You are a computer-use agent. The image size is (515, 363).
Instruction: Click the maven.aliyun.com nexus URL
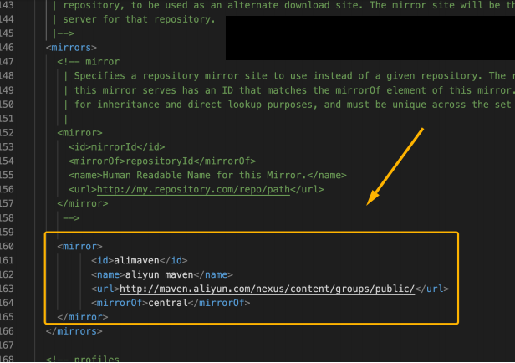(x=268, y=289)
